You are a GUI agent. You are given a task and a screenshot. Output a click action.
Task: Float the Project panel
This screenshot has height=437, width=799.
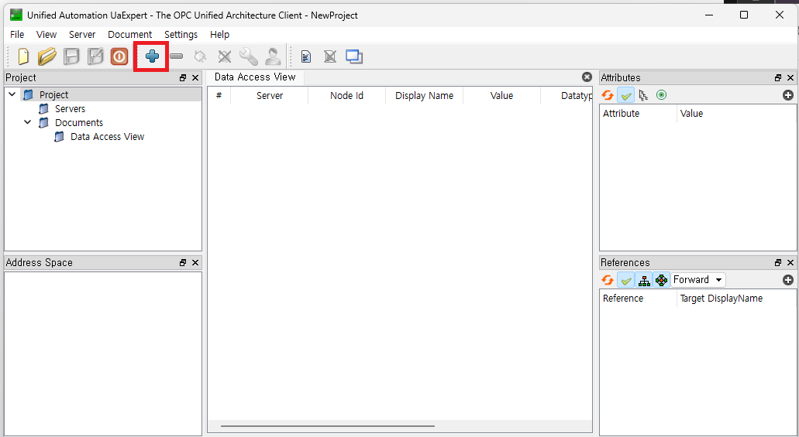(183, 78)
